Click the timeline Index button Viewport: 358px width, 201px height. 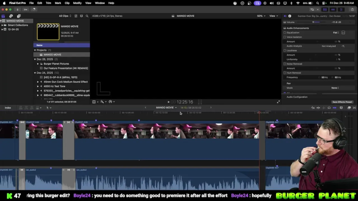[8, 108]
